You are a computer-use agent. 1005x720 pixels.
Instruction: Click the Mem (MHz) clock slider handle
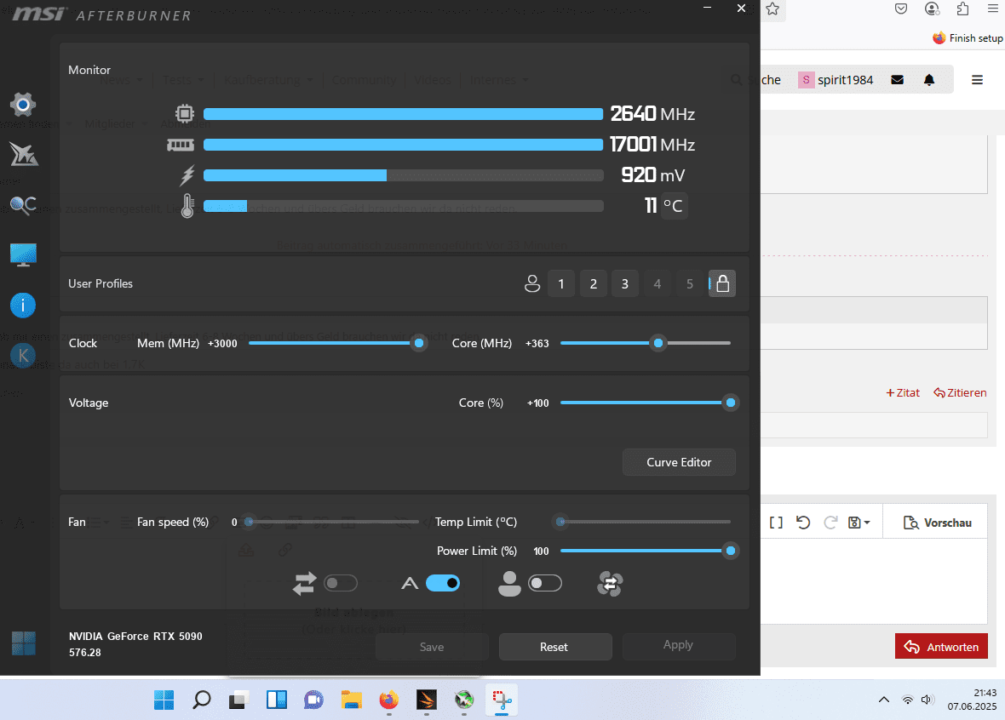(419, 343)
